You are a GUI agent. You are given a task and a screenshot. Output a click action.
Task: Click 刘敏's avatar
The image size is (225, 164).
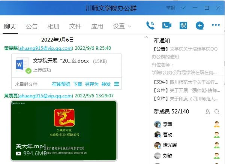pos(157,156)
